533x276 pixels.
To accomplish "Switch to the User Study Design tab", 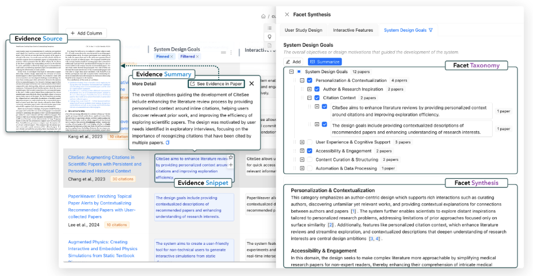I will (x=303, y=30).
